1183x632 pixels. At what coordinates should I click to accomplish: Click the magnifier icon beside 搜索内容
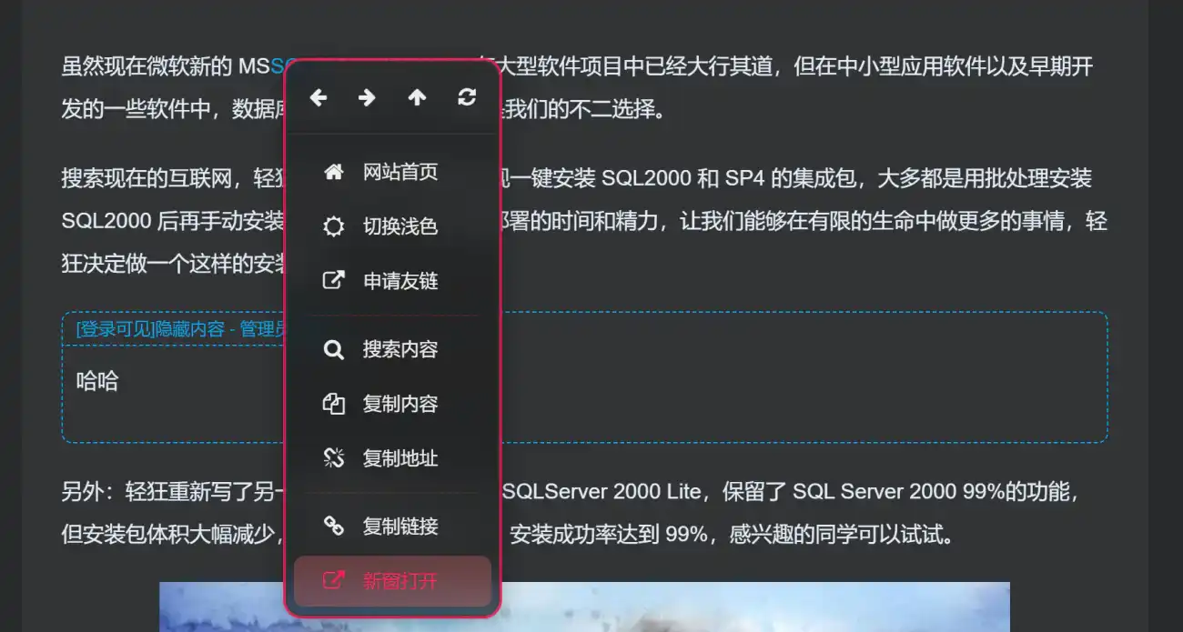coord(334,349)
